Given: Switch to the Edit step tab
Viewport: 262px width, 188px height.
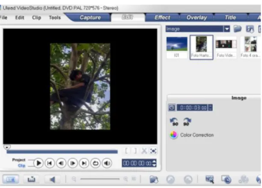Looking at the screenshot, I should coord(128,17).
